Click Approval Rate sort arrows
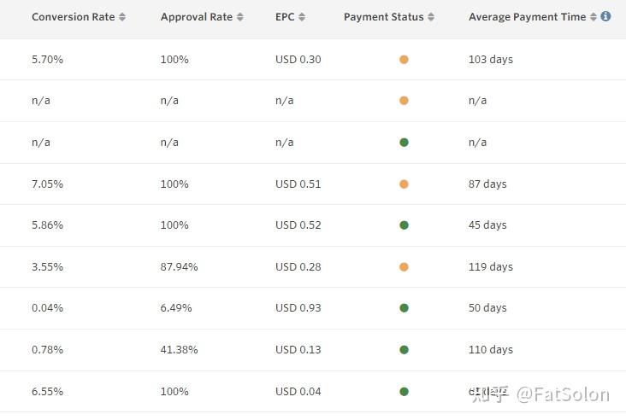Screen dimensions: 626x420 click(240, 17)
